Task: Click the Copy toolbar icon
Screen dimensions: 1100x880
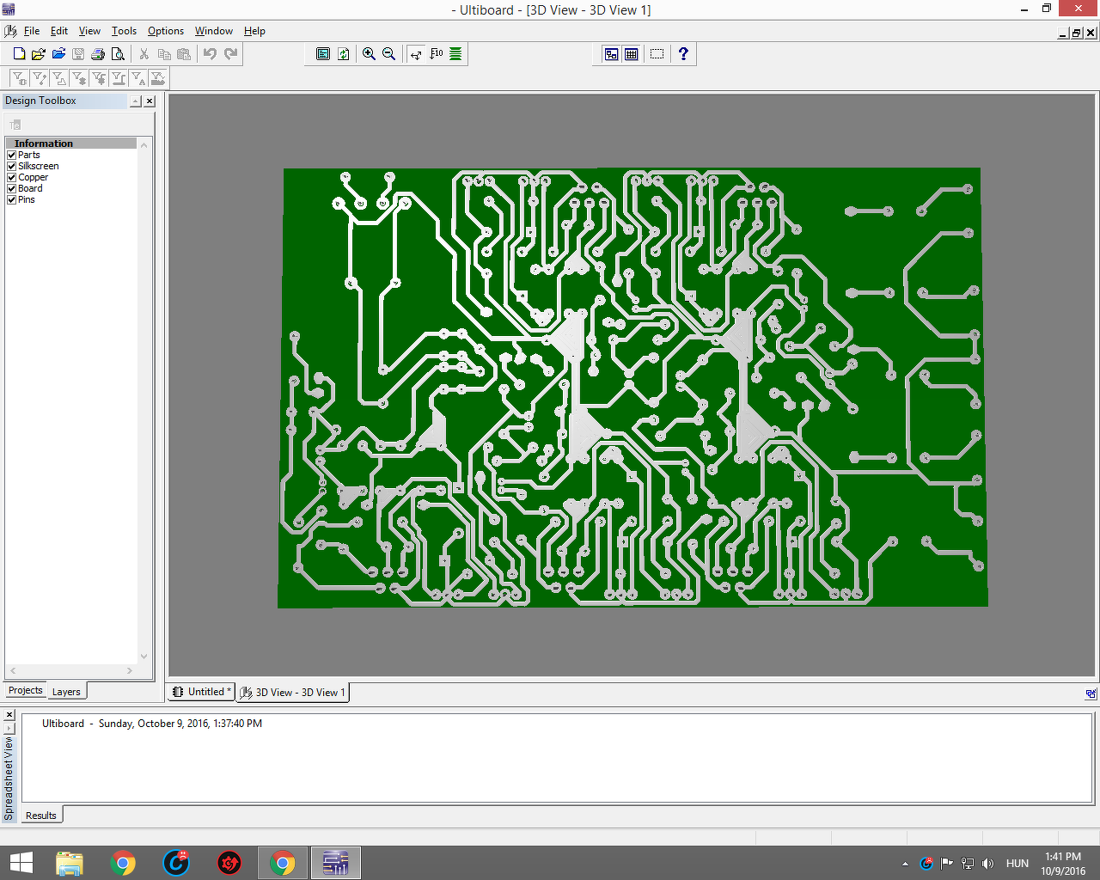Action: (x=164, y=54)
